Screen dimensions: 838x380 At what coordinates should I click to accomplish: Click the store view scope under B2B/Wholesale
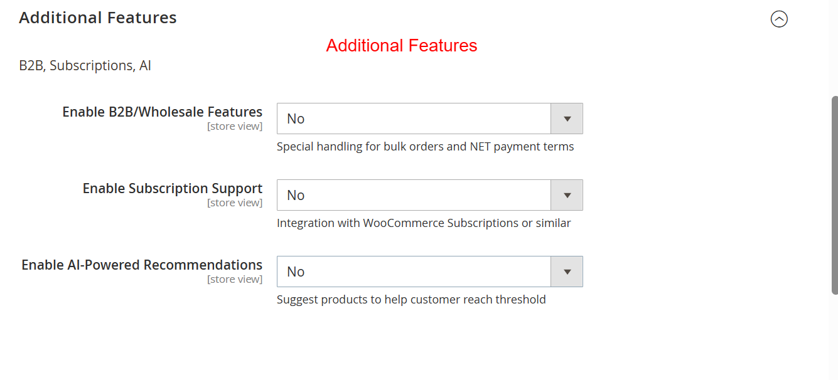[x=235, y=127]
